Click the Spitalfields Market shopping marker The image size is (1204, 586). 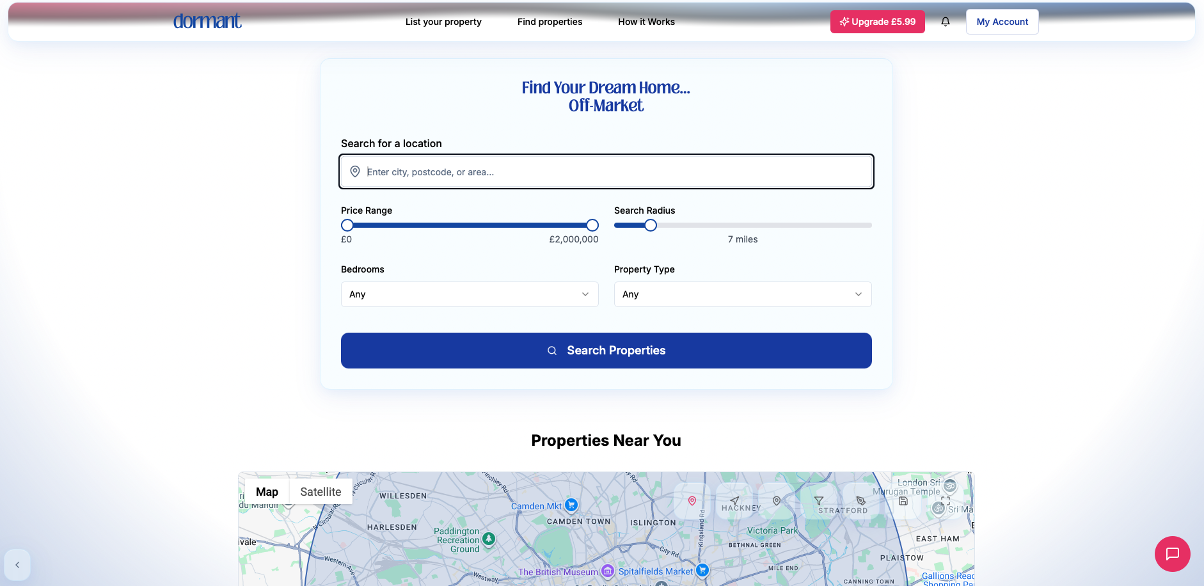[x=702, y=570]
